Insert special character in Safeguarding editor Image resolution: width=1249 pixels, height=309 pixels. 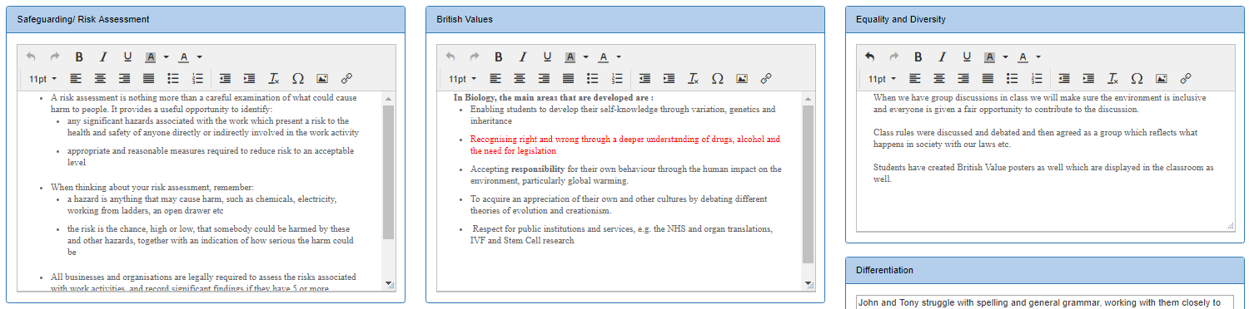[x=298, y=79]
